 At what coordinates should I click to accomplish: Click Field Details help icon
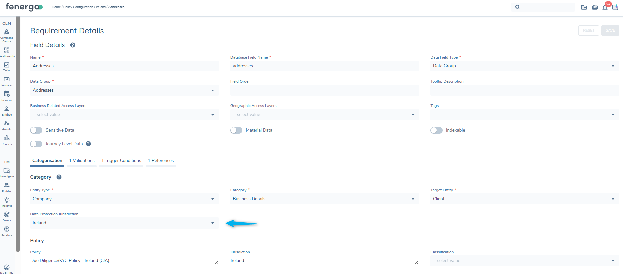click(x=73, y=45)
